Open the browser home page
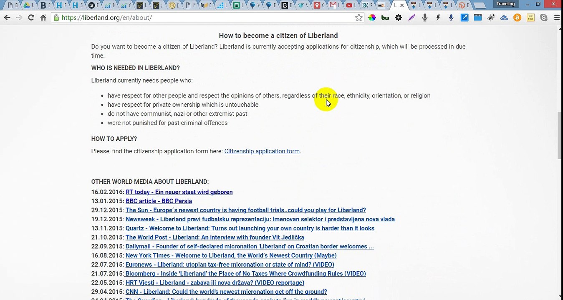The width and height of the screenshot is (563, 300). tap(43, 17)
